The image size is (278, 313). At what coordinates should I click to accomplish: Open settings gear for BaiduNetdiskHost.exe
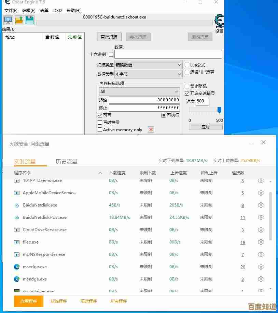tap(261, 217)
